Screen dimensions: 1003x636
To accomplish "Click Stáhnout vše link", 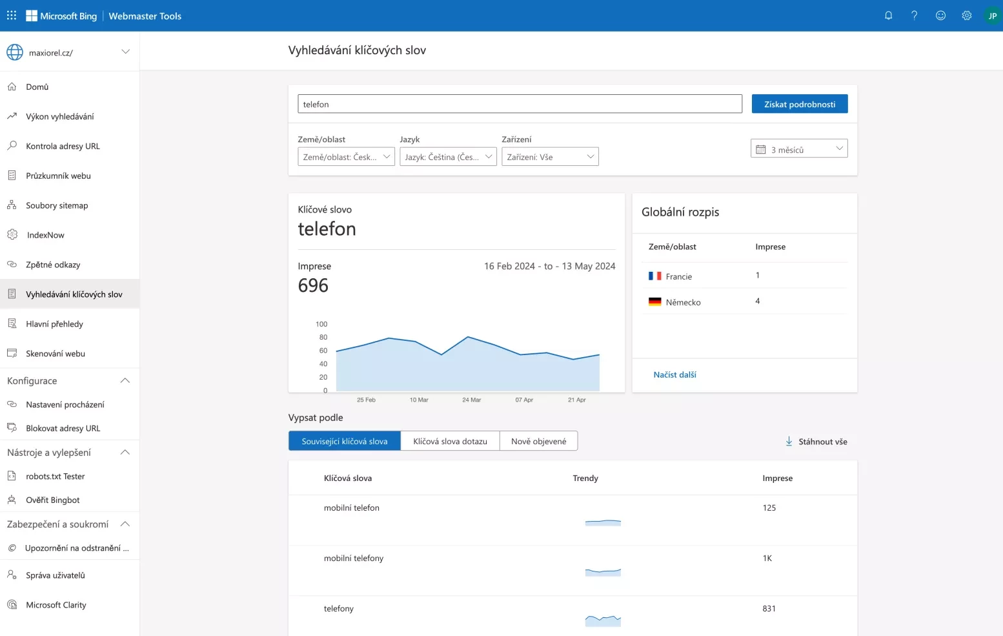I will 816,442.
